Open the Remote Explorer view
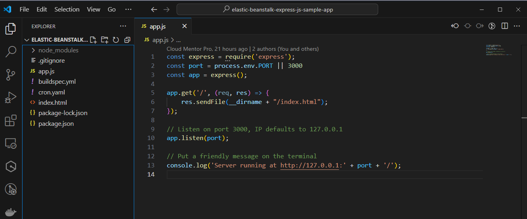Screen dimensions: 527x219 tap(11, 144)
